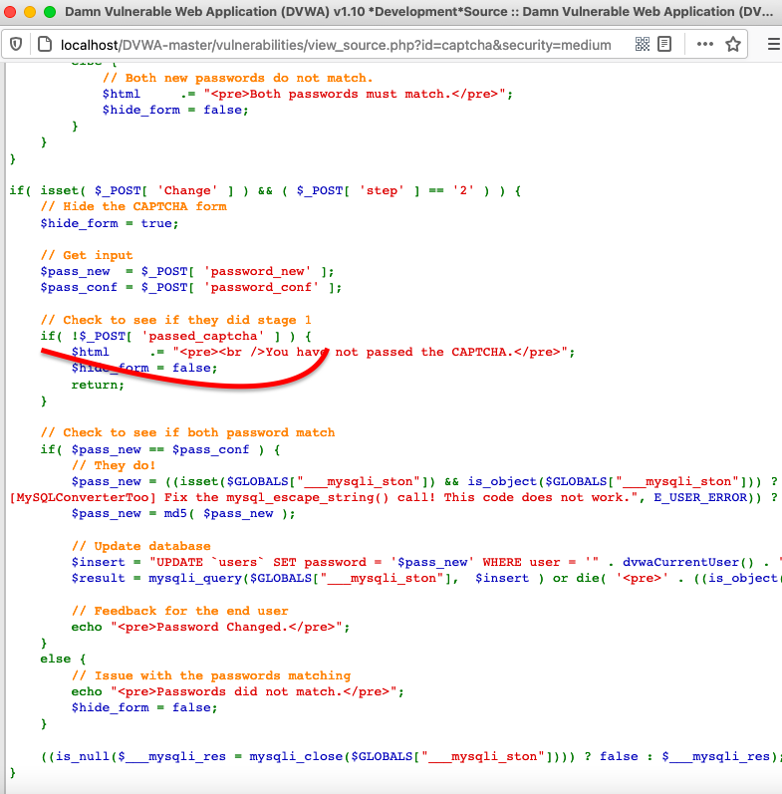Click the 'passed_captcha' string

coord(203,337)
